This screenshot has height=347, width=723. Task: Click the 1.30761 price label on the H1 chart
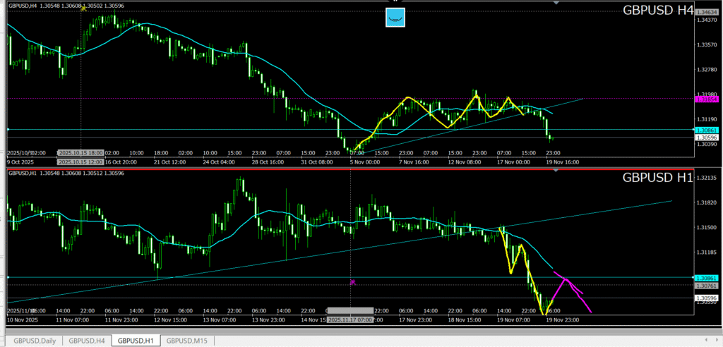[706, 286]
